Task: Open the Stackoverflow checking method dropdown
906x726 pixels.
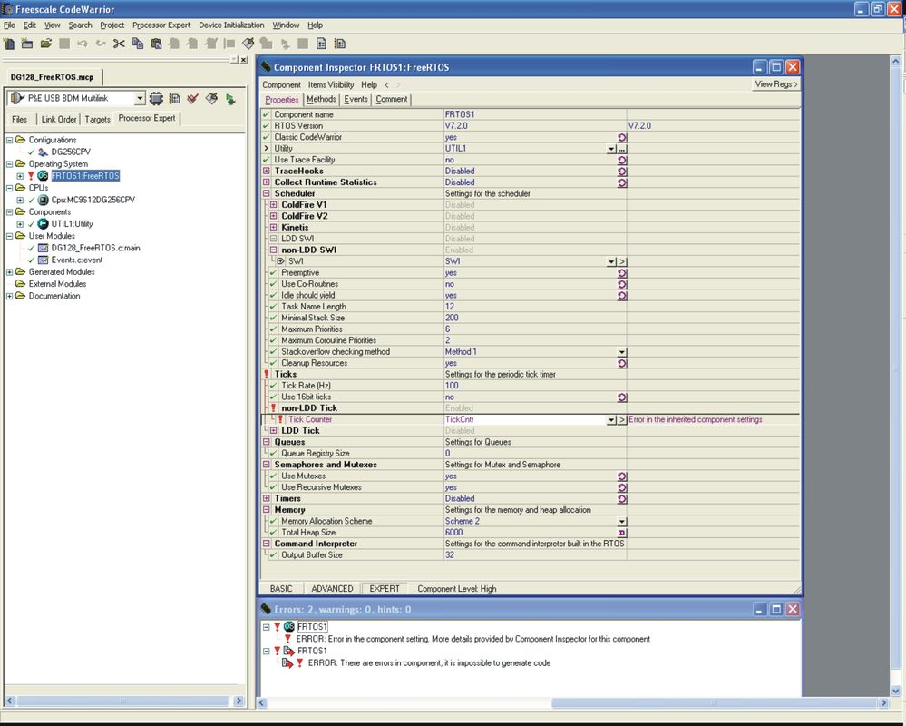Action: pos(622,352)
